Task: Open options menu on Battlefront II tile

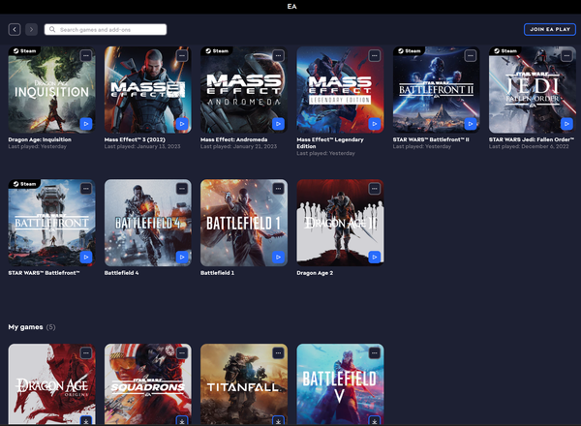Action: click(471, 55)
